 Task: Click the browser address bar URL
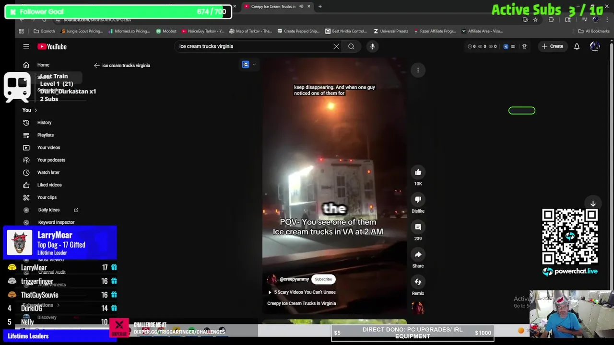click(97, 20)
